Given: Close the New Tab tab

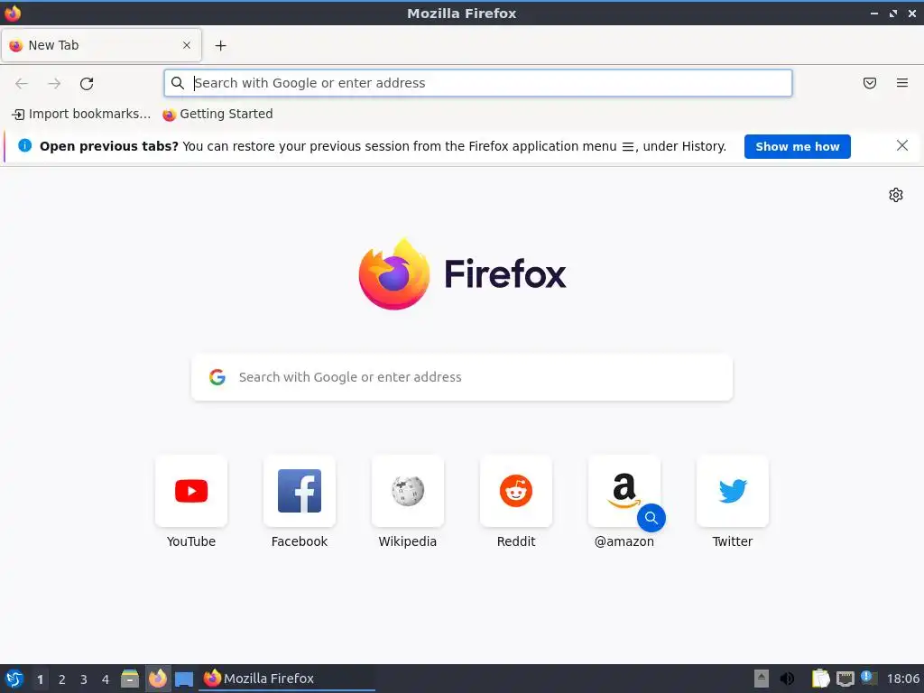Looking at the screenshot, I should [186, 45].
